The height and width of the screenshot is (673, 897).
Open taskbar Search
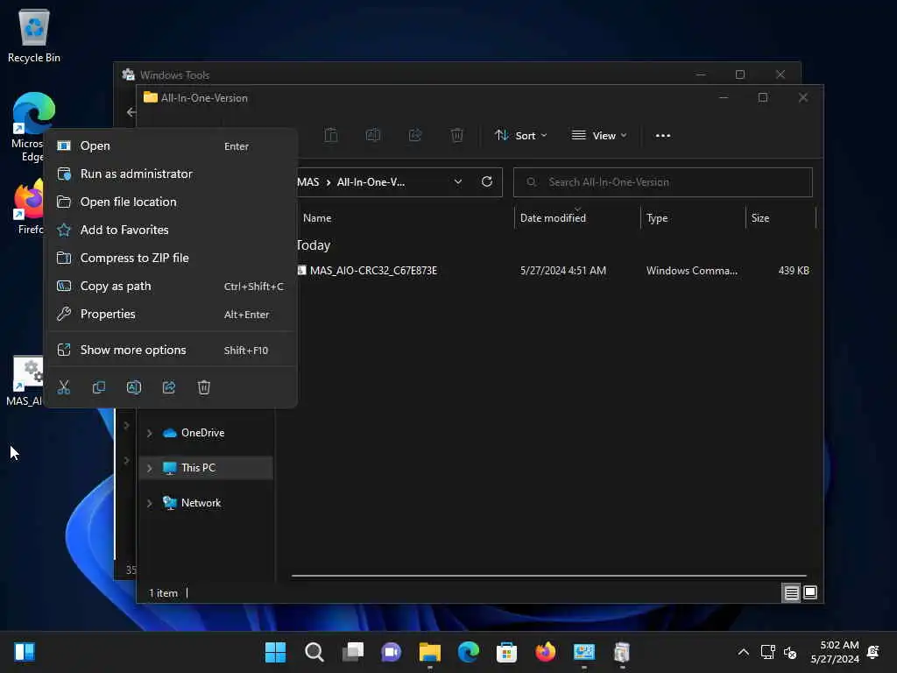tap(314, 652)
